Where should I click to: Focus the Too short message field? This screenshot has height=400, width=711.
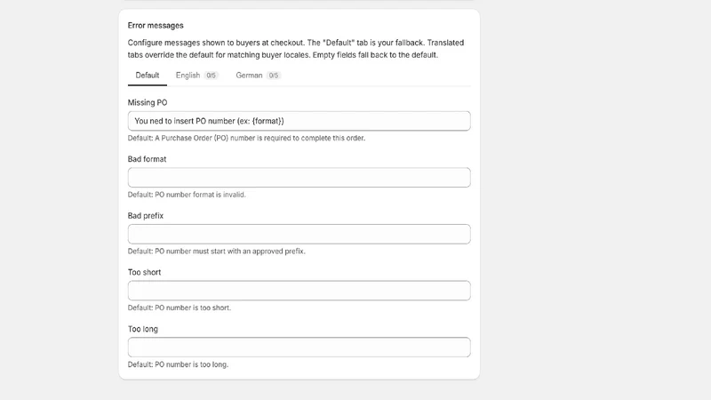(x=299, y=291)
